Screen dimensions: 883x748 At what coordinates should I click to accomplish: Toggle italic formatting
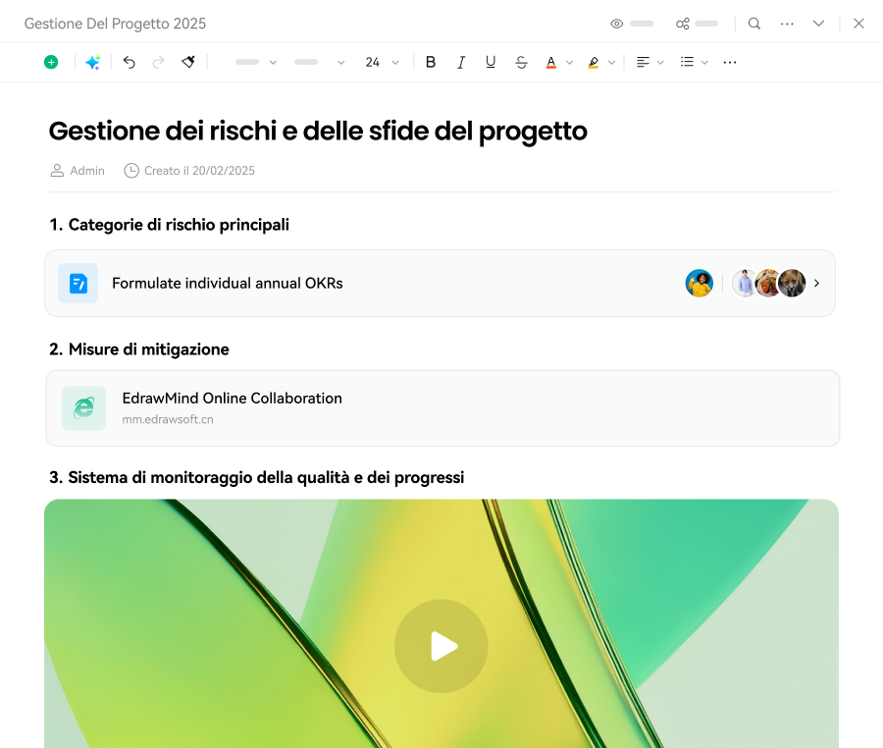coord(460,61)
